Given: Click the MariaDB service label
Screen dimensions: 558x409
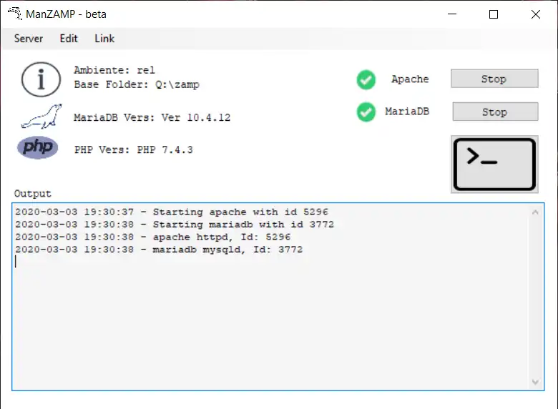Looking at the screenshot, I should pyautogui.click(x=407, y=112).
